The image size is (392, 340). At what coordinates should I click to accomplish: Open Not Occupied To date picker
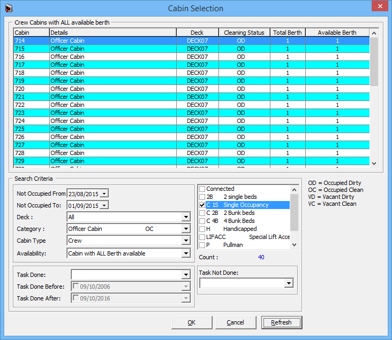coord(104,205)
